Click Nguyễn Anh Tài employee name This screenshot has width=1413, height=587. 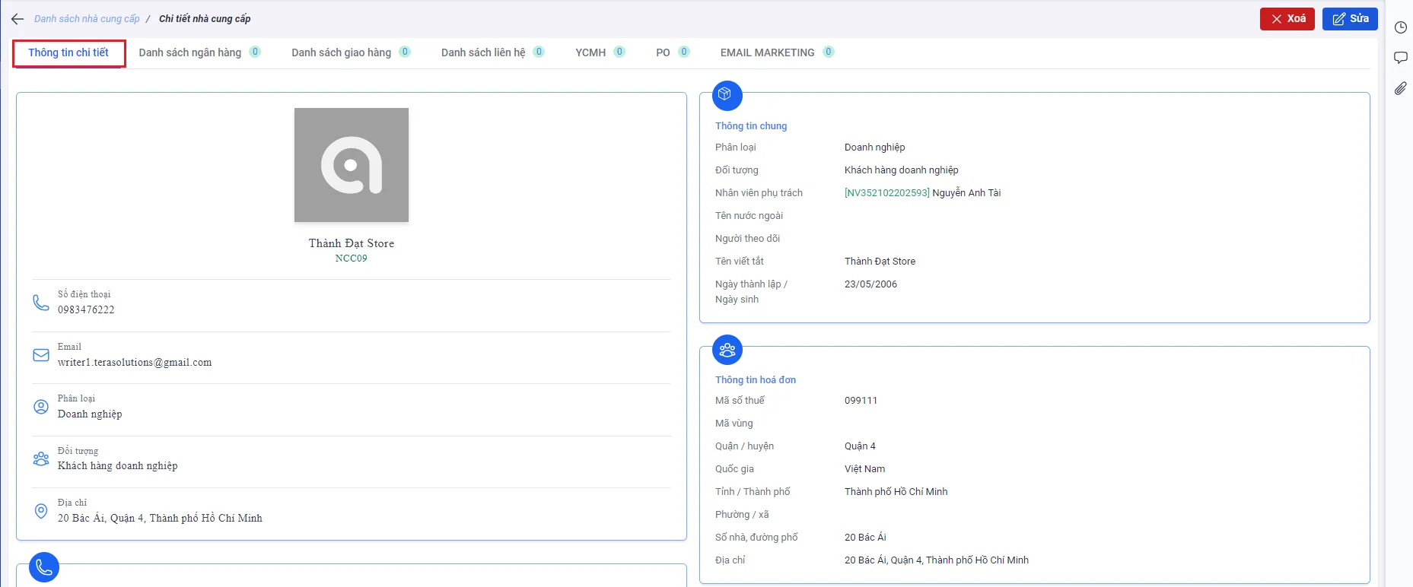[966, 193]
